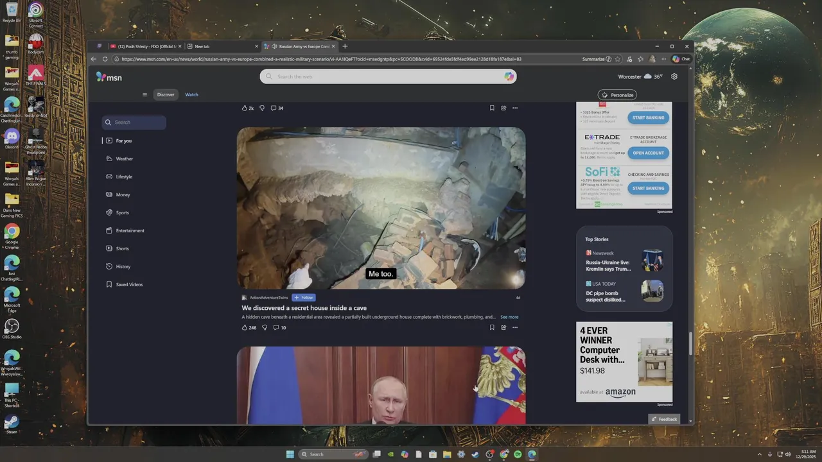The image size is (822, 462).
Task: Open comments showing 10 on cave video
Action: click(x=279, y=327)
